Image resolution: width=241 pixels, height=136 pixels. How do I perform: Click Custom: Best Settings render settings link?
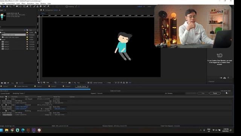21,107
